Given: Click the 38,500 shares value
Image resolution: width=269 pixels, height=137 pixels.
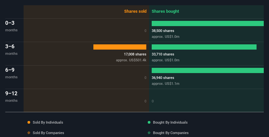Looking at the screenshot, I should point(163,31).
